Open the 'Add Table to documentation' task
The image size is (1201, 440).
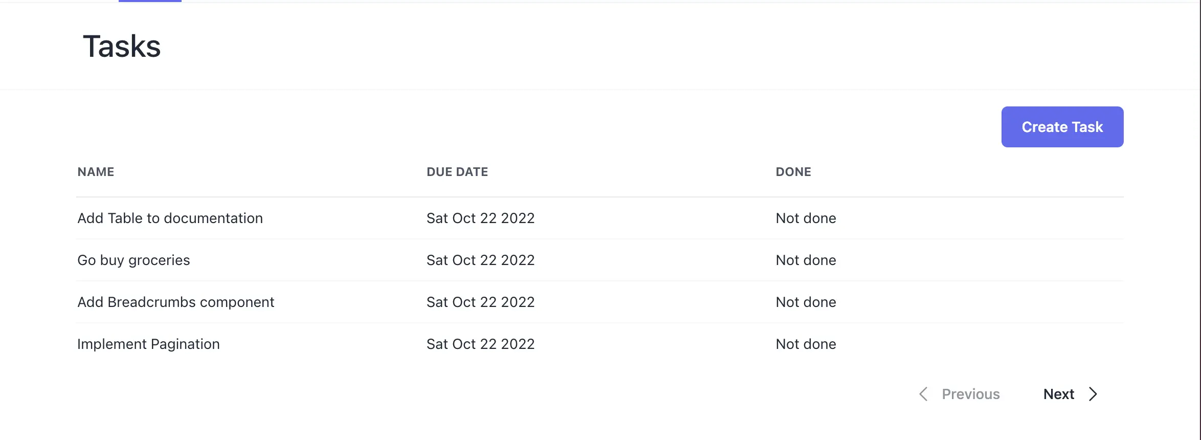click(x=170, y=218)
